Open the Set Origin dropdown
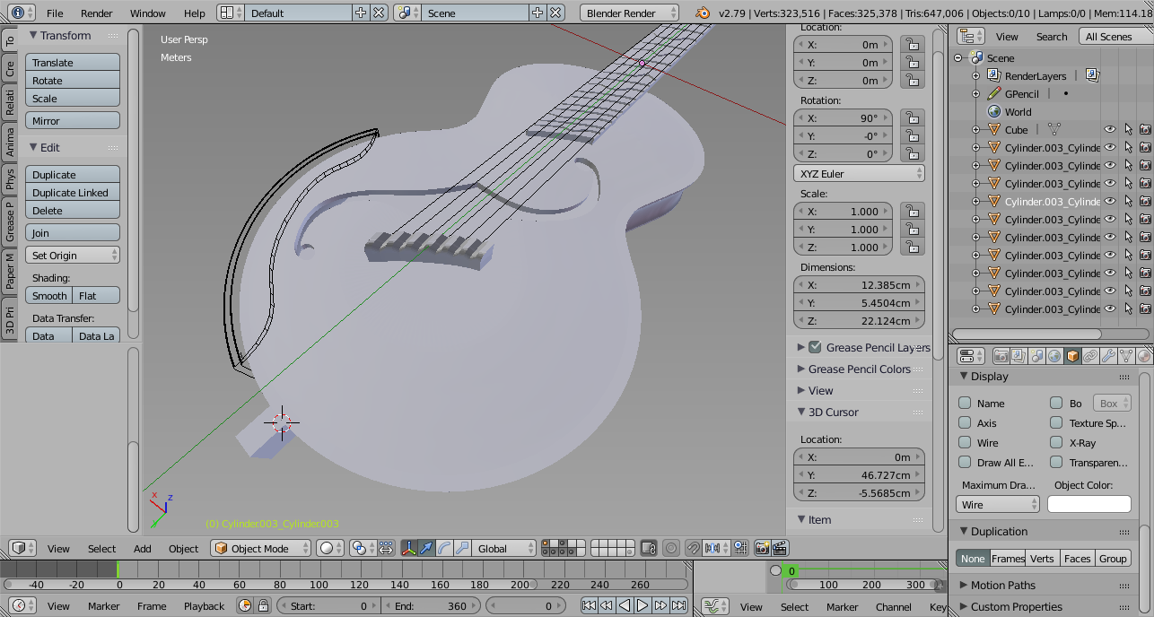This screenshot has height=617, width=1154. pyautogui.click(x=73, y=256)
